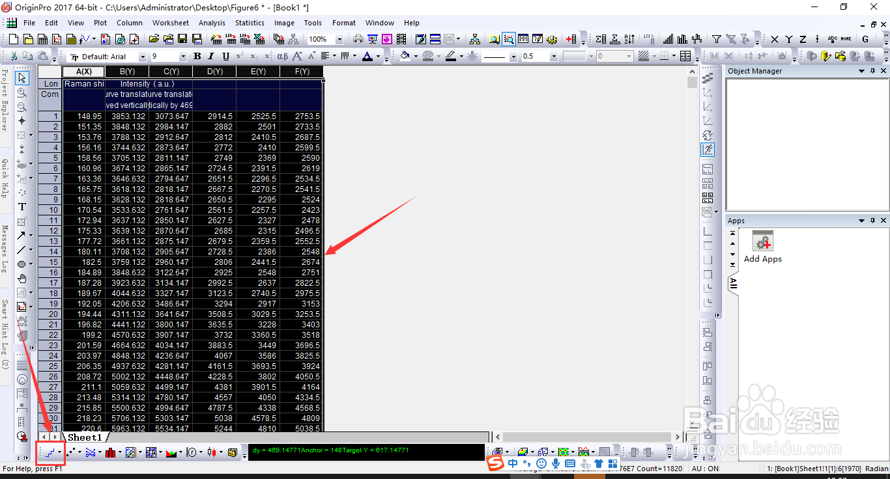
Task: Click the Column/Bar plot button
Action: coord(110,452)
